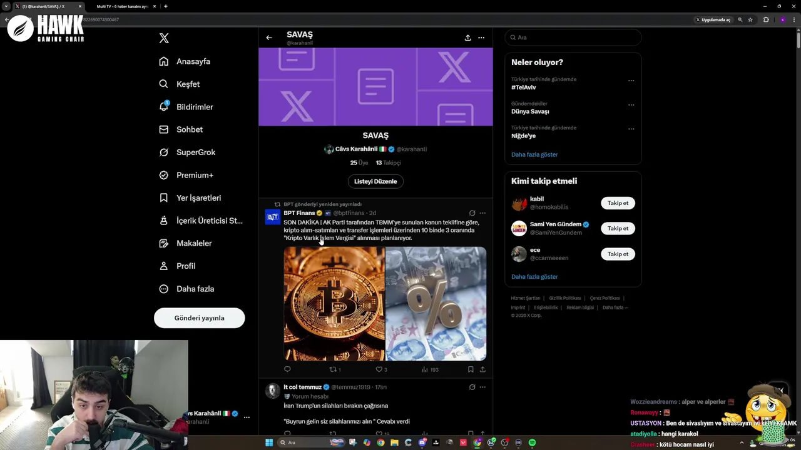Expand Daha fazla menu in sidebar
The width and height of the screenshot is (801, 450).
click(x=186, y=289)
